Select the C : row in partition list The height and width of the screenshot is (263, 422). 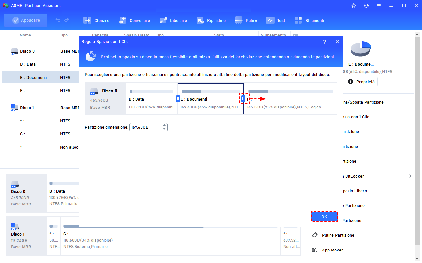[41, 134]
